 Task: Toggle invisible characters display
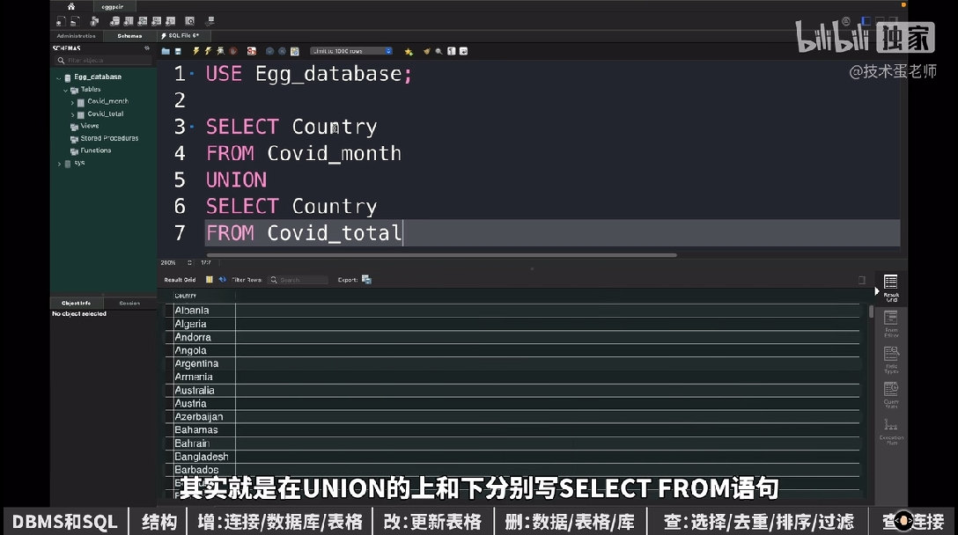click(x=452, y=51)
